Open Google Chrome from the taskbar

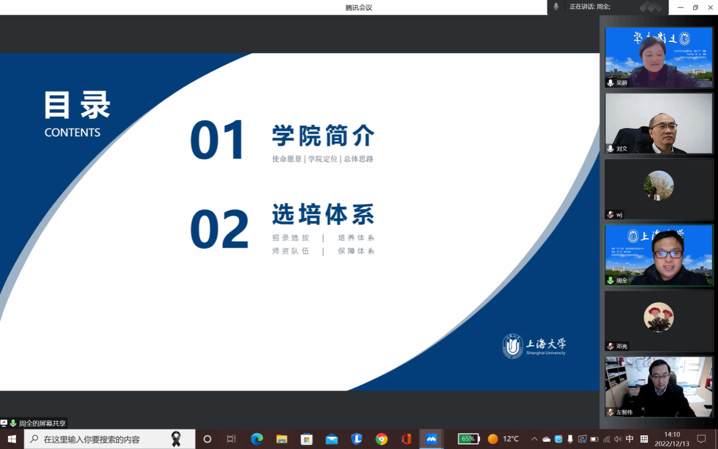pyautogui.click(x=382, y=438)
